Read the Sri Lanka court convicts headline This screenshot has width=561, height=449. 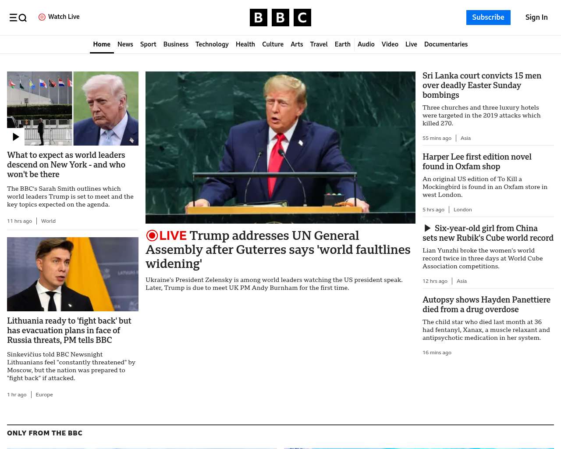coord(482,85)
